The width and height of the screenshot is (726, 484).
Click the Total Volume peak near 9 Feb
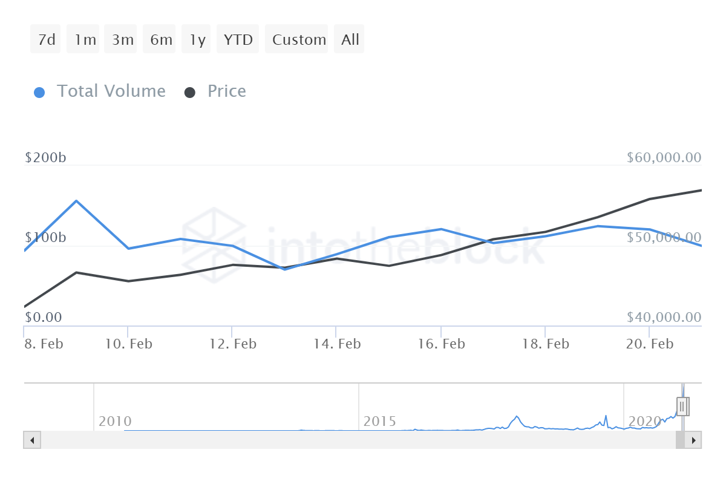pos(76,201)
